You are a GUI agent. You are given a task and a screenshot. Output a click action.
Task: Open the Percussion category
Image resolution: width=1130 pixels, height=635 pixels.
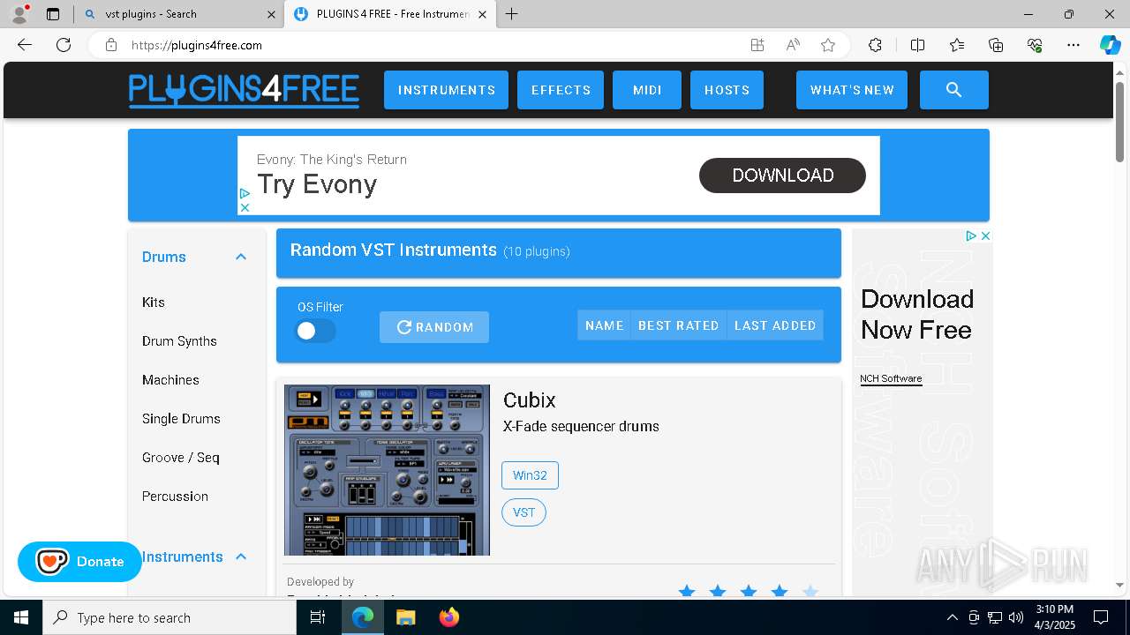pyautogui.click(x=175, y=496)
